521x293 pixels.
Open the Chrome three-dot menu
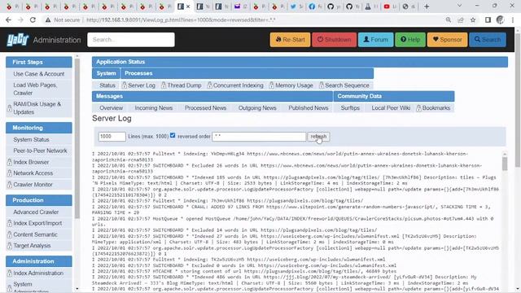[x=513, y=20]
